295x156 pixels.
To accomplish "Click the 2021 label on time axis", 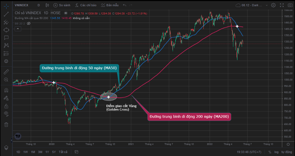I will pyautogui.click(x=131, y=144).
